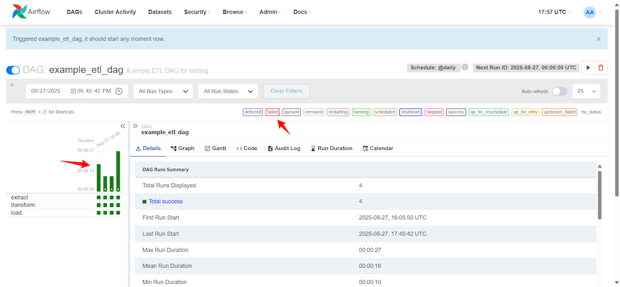620x287 pixels.
Task: Open the AA user account menu
Action: tap(592, 12)
